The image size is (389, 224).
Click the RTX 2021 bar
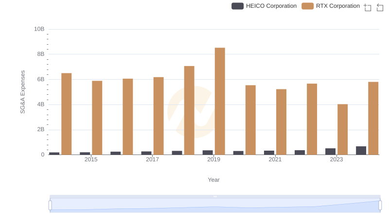pyautogui.click(x=282, y=122)
